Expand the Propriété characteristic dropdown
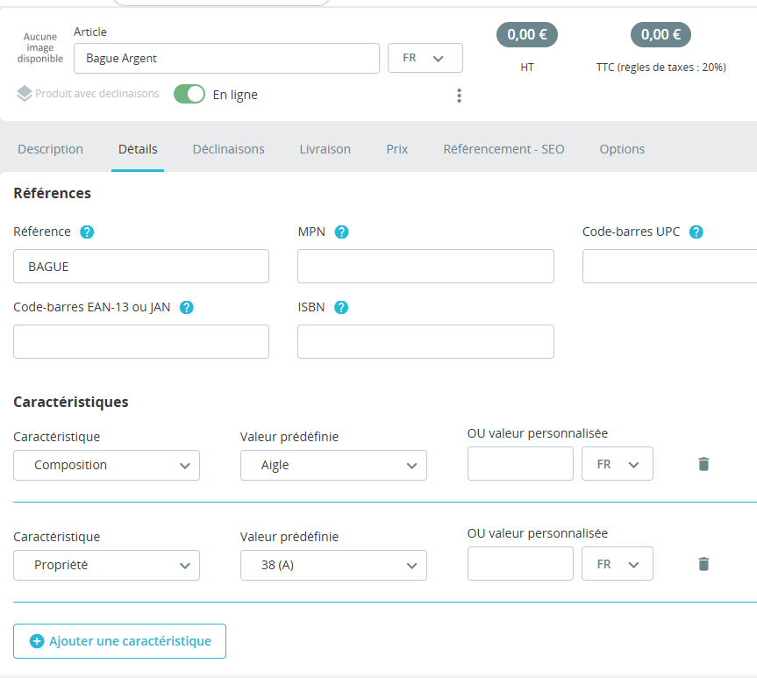The image size is (757, 678). point(106,565)
